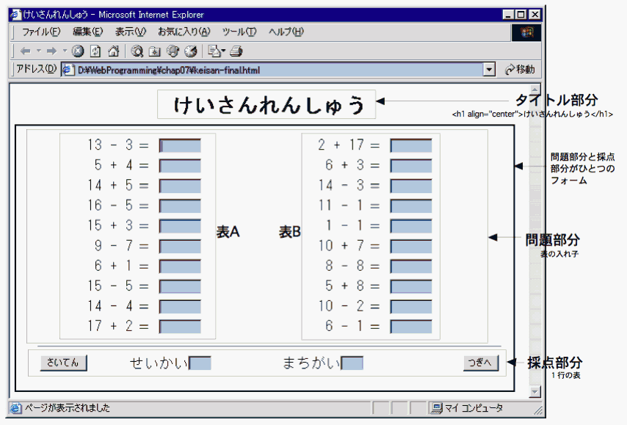This screenshot has width=627, height=425.
Task: Refresh the page with the toolbar icon
Action: (95, 51)
